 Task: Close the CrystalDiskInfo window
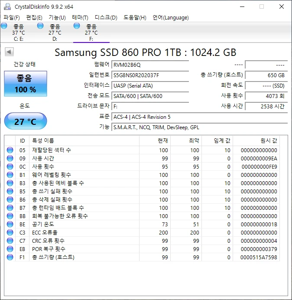[x=282, y=7]
